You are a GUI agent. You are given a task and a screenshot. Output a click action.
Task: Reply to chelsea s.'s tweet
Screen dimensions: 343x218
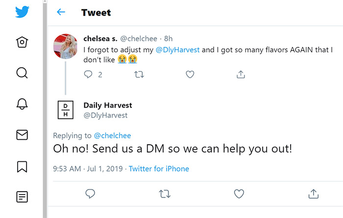tap(88, 74)
